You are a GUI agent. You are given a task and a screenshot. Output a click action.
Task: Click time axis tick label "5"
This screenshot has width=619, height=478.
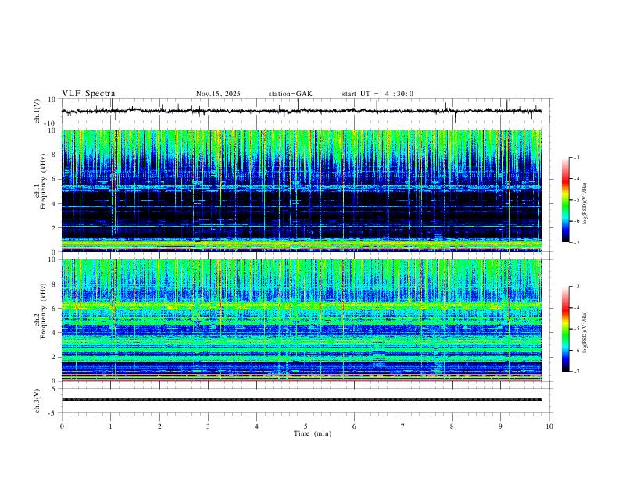tap(306, 426)
